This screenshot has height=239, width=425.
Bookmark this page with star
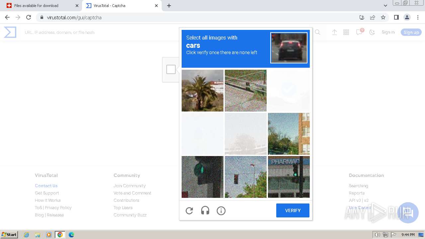[x=383, y=17]
